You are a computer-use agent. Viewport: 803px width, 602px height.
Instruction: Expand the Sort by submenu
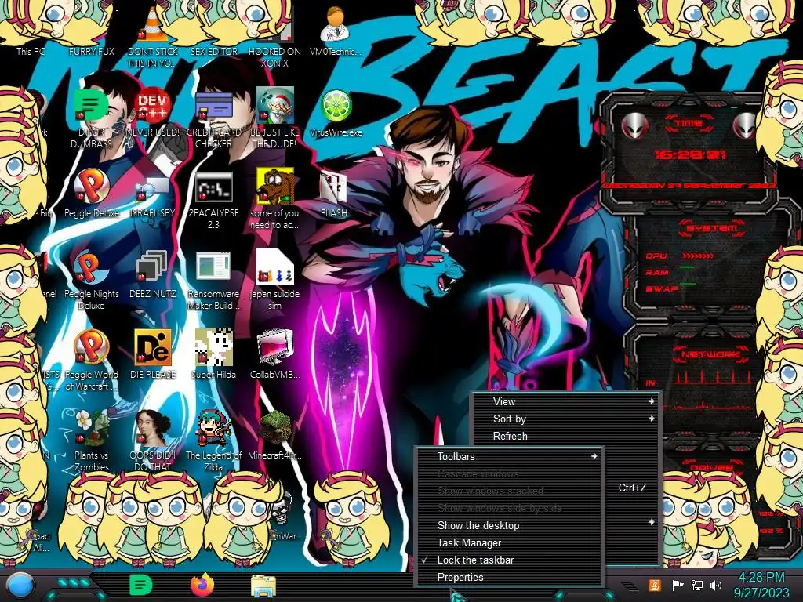[x=565, y=419]
